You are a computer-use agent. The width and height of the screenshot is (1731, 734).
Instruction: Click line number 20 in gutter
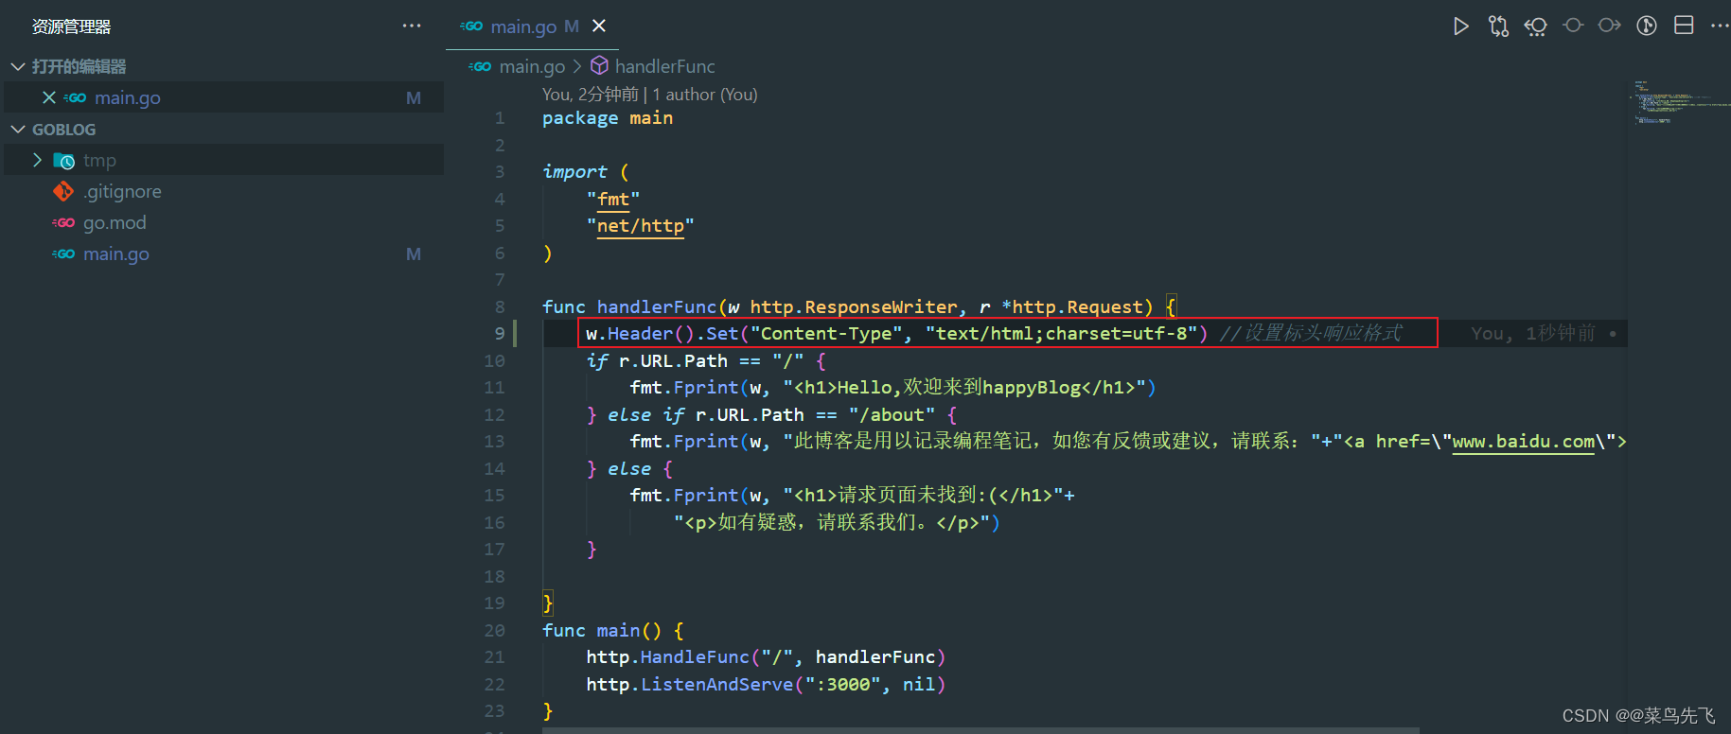pos(494,630)
